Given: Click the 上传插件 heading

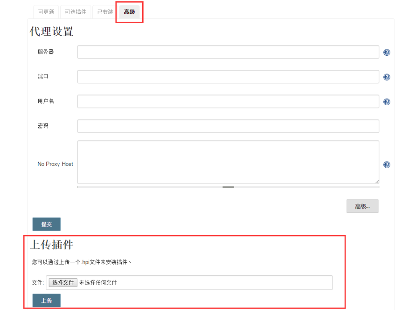Looking at the screenshot, I should click(52, 245).
